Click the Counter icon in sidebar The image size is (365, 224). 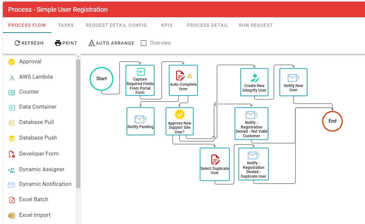(12, 93)
